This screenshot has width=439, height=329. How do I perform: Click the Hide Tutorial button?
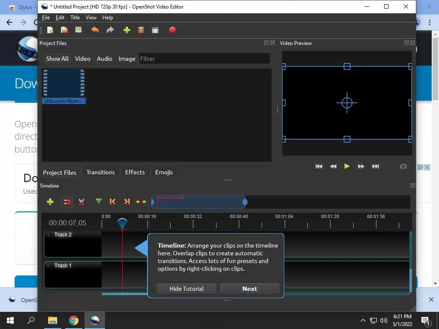[x=186, y=289]
